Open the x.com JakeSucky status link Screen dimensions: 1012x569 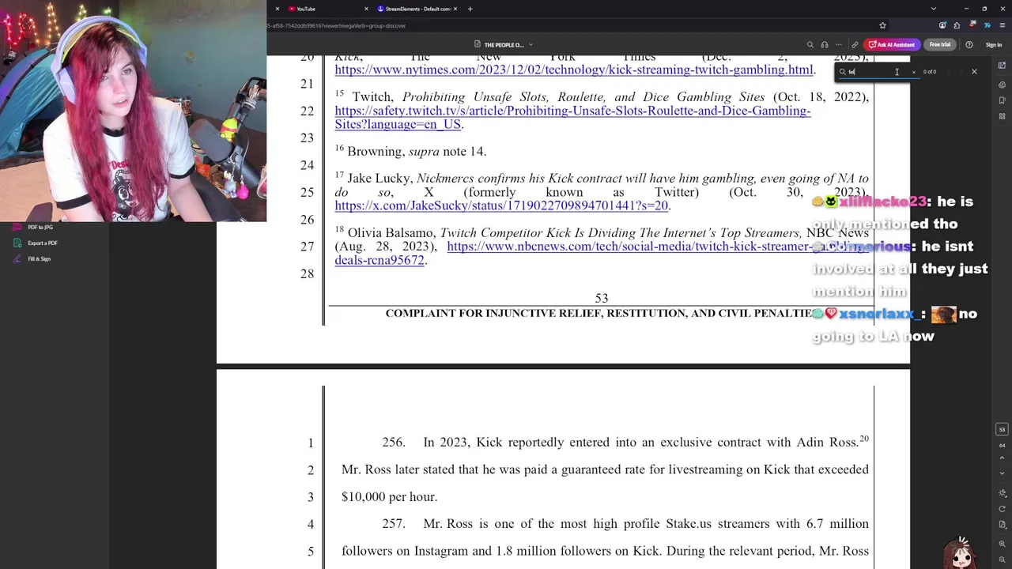[502, 205]
